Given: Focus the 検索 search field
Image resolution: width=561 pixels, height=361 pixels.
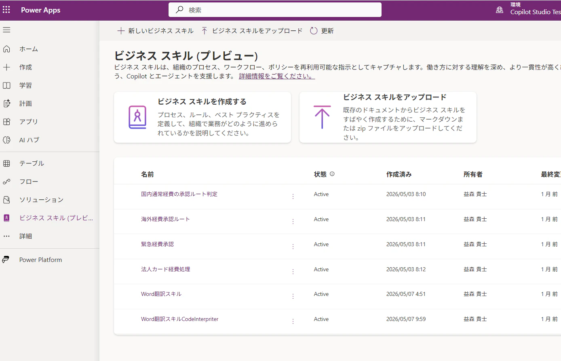Looking at the screenshot, I should point(275,10).
